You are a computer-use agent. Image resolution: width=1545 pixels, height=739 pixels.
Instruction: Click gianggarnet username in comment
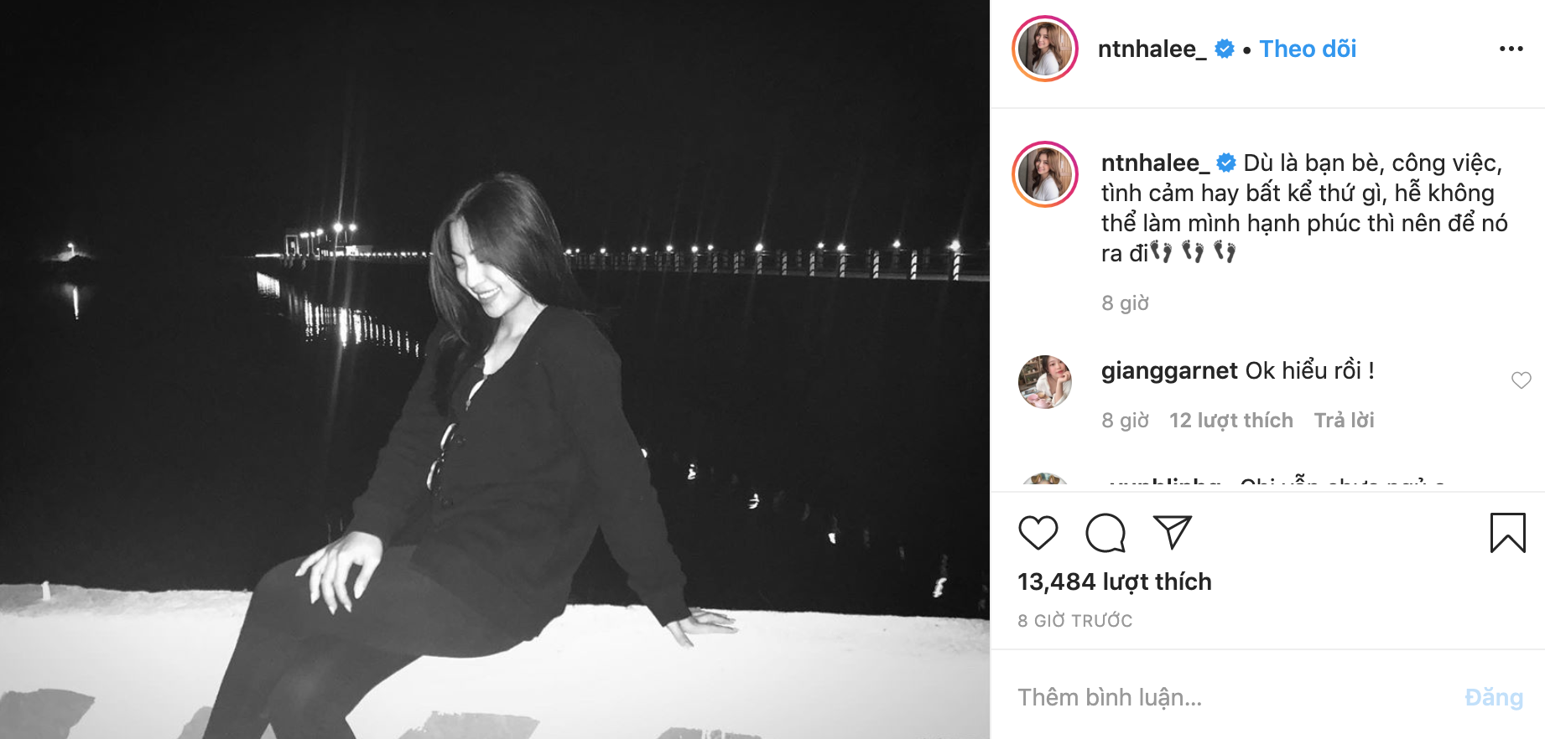[1169, 370]
